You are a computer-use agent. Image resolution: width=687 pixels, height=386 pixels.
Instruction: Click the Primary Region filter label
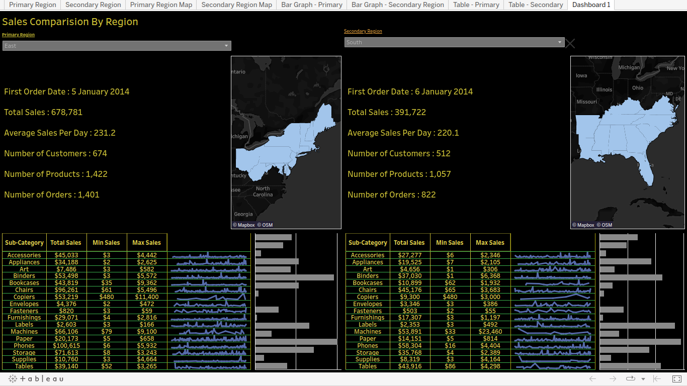(18, 35)
